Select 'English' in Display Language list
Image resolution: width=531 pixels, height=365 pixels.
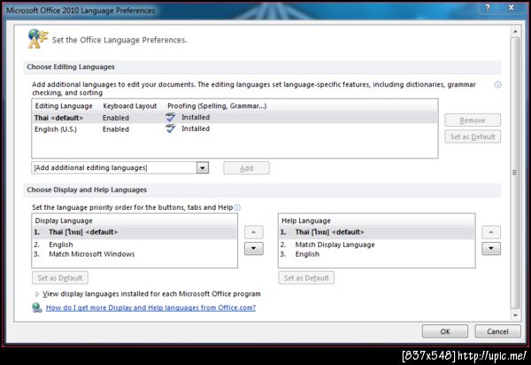(x=135, y=245)
